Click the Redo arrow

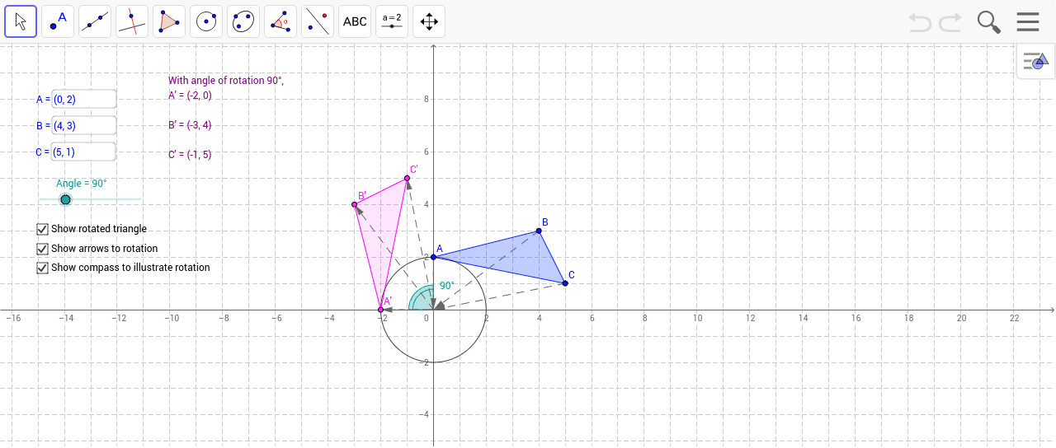pos(950,21)
